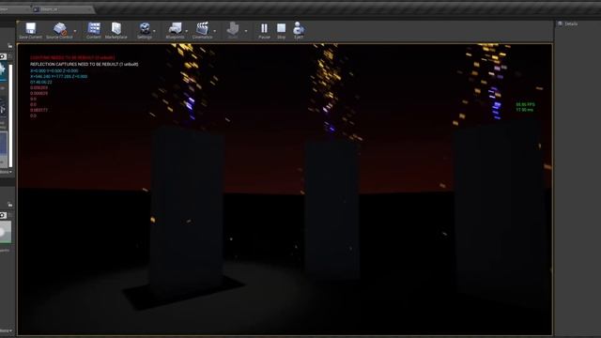Expand the Cinematics dropdown arrow
This screenshot has height=338, width=601.
coord(215,31)
